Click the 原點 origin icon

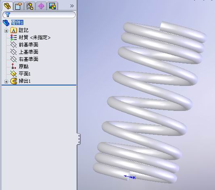click(x=14, y=66)
